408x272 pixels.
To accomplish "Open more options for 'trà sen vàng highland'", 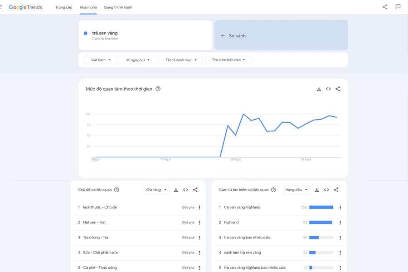I will 340,207.
